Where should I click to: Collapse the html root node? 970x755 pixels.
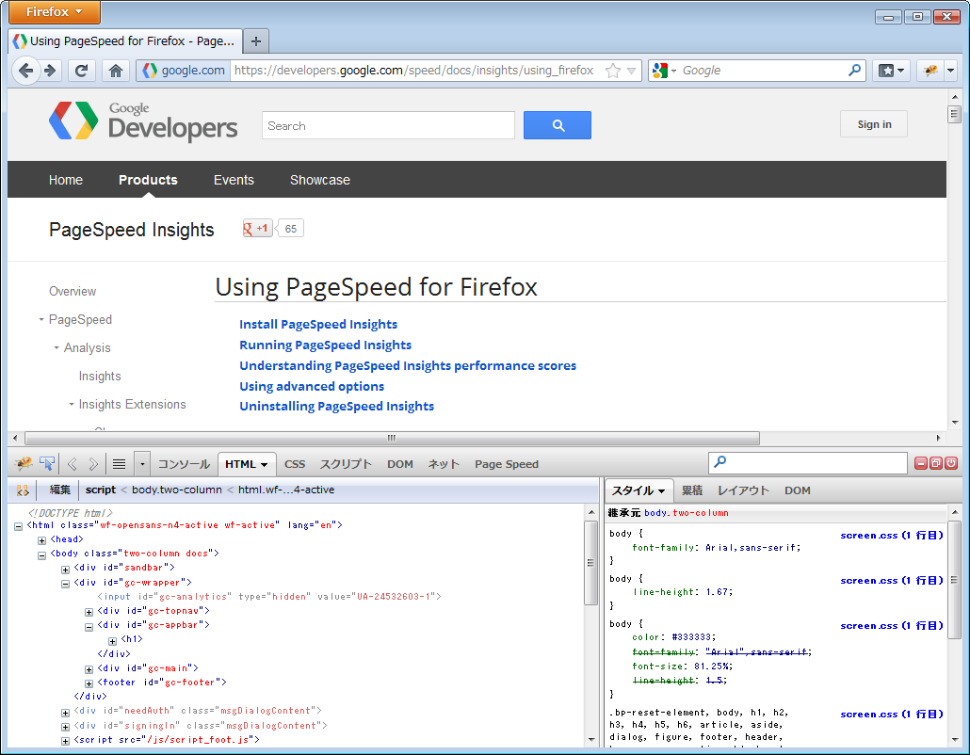[x=19, y=526]
